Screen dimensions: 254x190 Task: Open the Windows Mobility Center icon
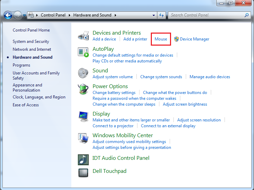point(84,139)
